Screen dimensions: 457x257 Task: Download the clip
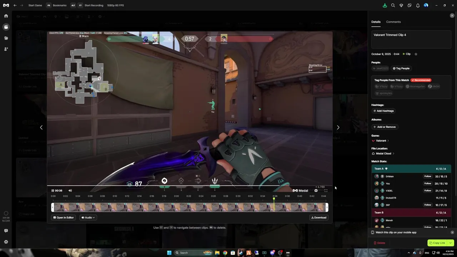tap(319, 217)
